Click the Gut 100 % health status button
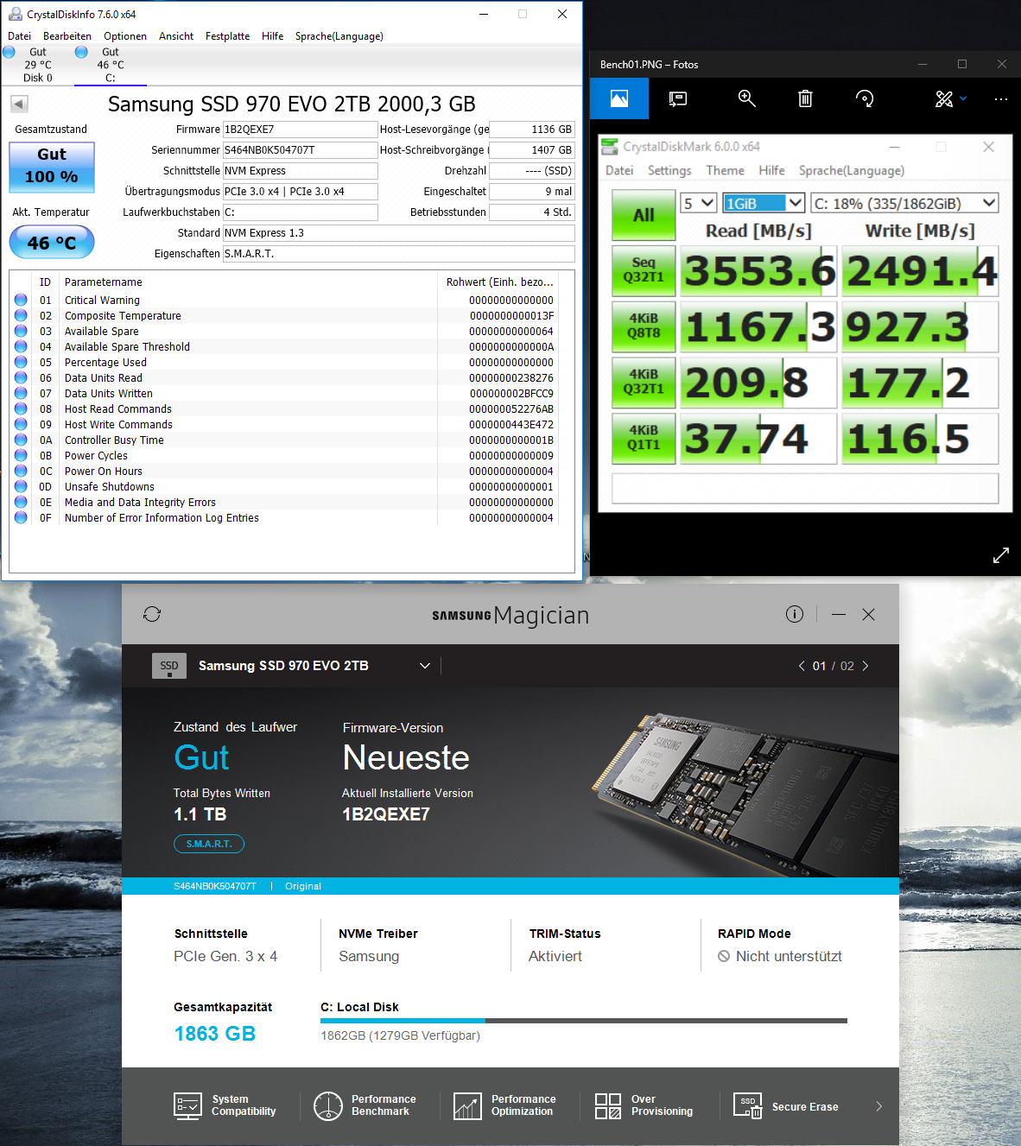This screenshot has width=1021, height=1146. click(52, 166)
